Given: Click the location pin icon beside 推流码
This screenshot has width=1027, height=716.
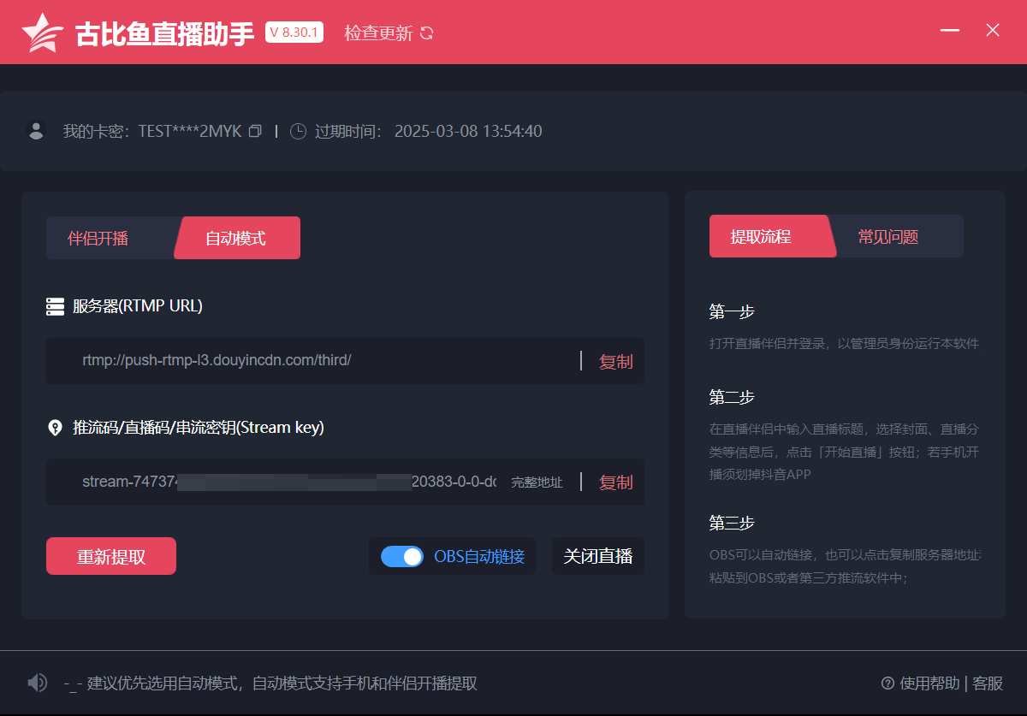Looking at the screenshot, I should (x=55, y=428).
